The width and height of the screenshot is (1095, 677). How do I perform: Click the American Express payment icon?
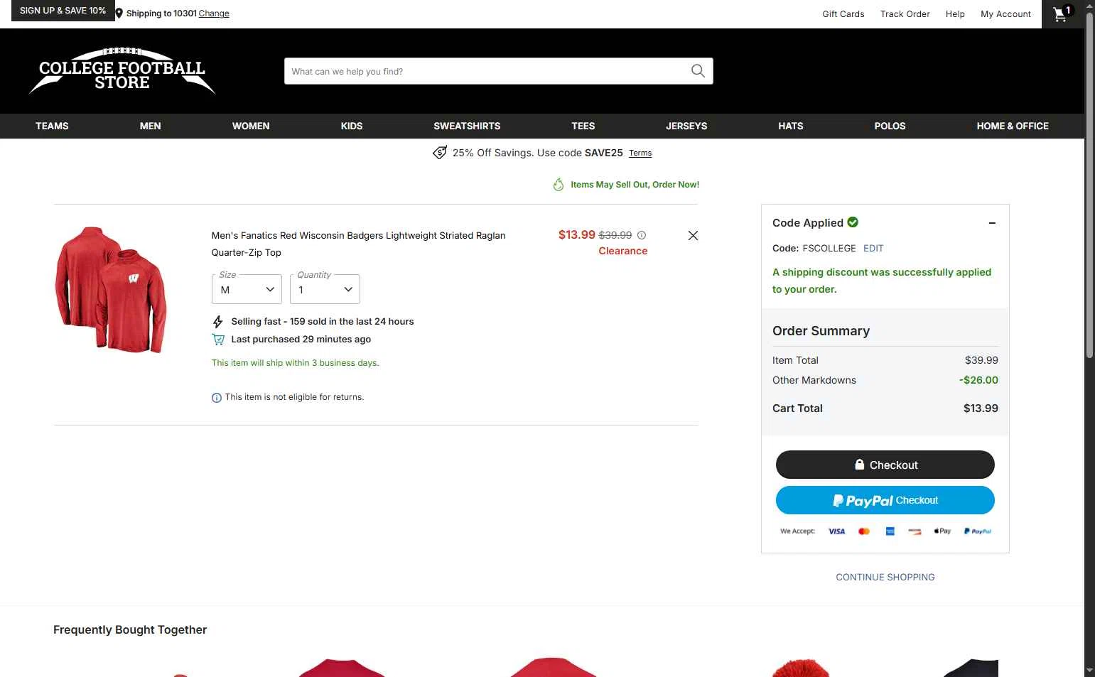(890, 531)
